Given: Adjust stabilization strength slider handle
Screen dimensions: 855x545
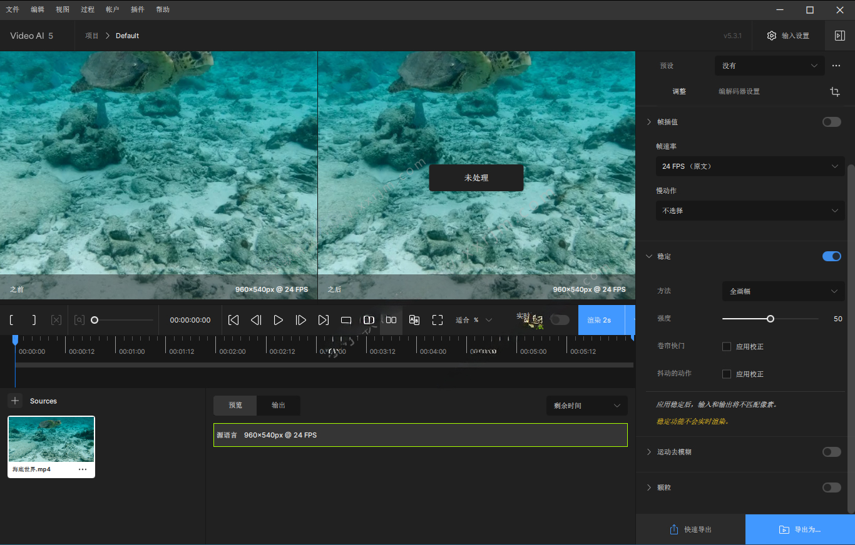Looking at the screenshot, I should pos(771,319).
